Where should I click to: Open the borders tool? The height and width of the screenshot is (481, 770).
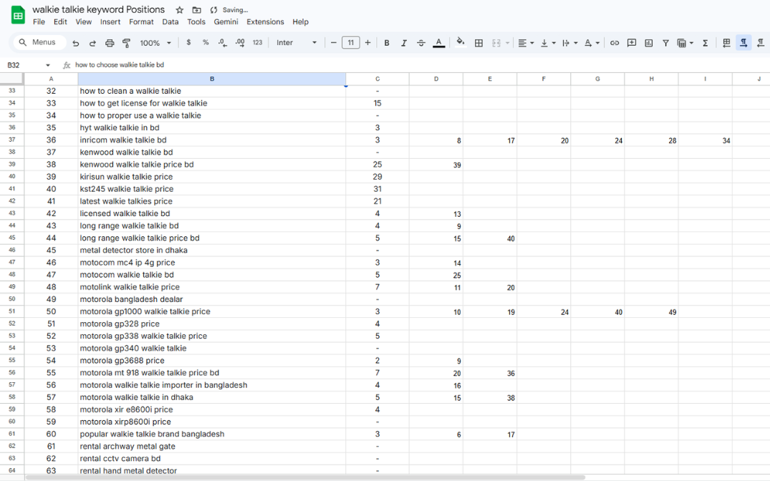479,43
